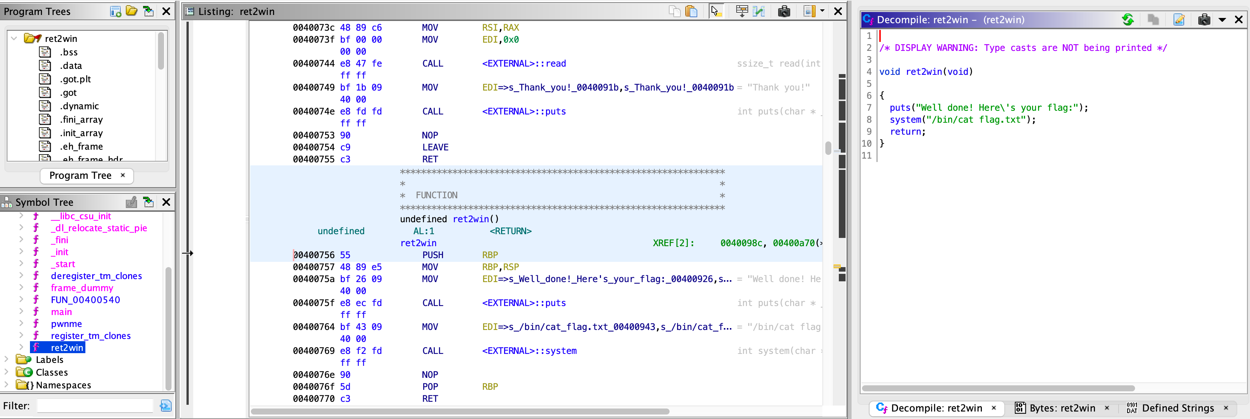Take a snapshot of the Decompile panel
This screenshot has height=419, width=1250.
(1204, 19)
